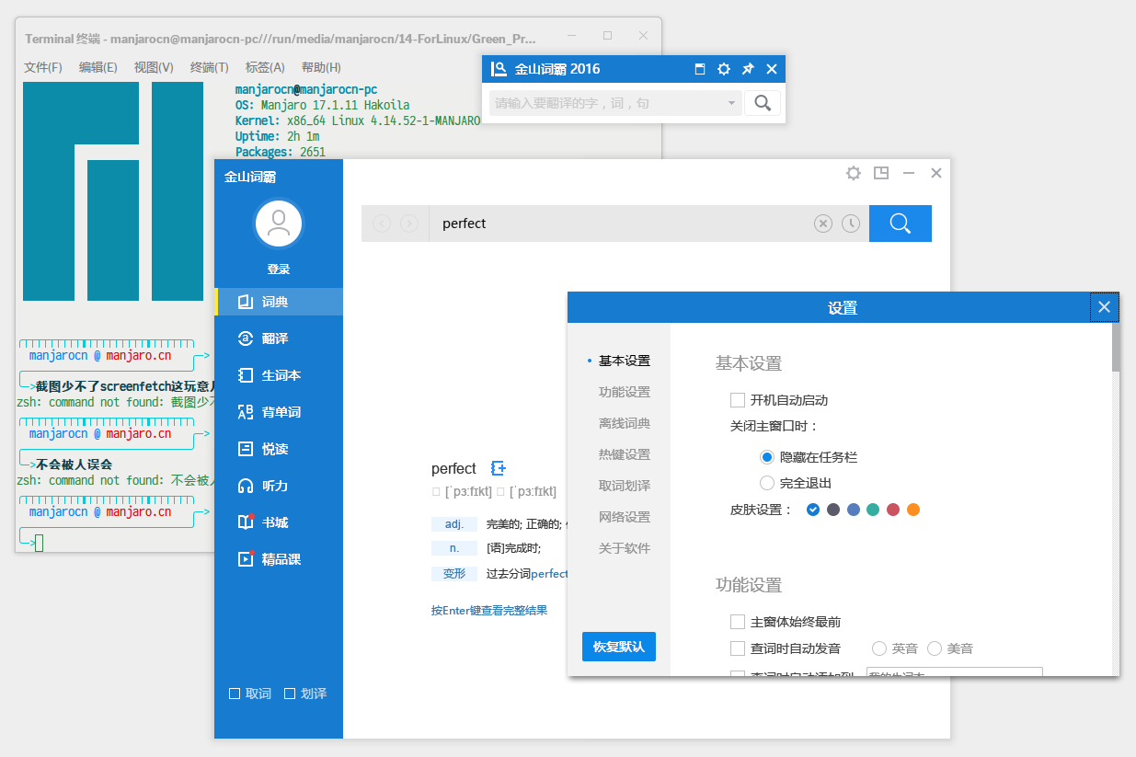This screenshot has height=757, width=1136.
Task: Click 按Enter键查看完整结果 link
Action: pyautogui.click(x=489, y=610)
